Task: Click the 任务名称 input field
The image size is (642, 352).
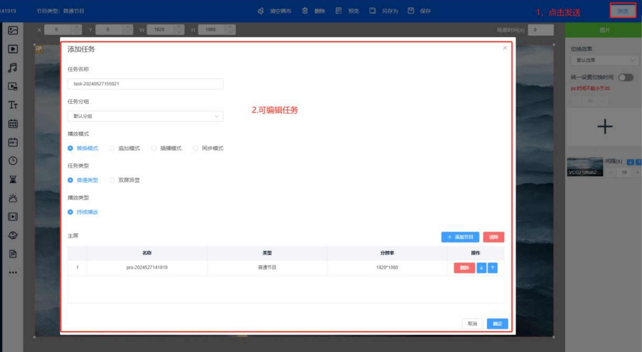Action: click(x=145, y=84)
